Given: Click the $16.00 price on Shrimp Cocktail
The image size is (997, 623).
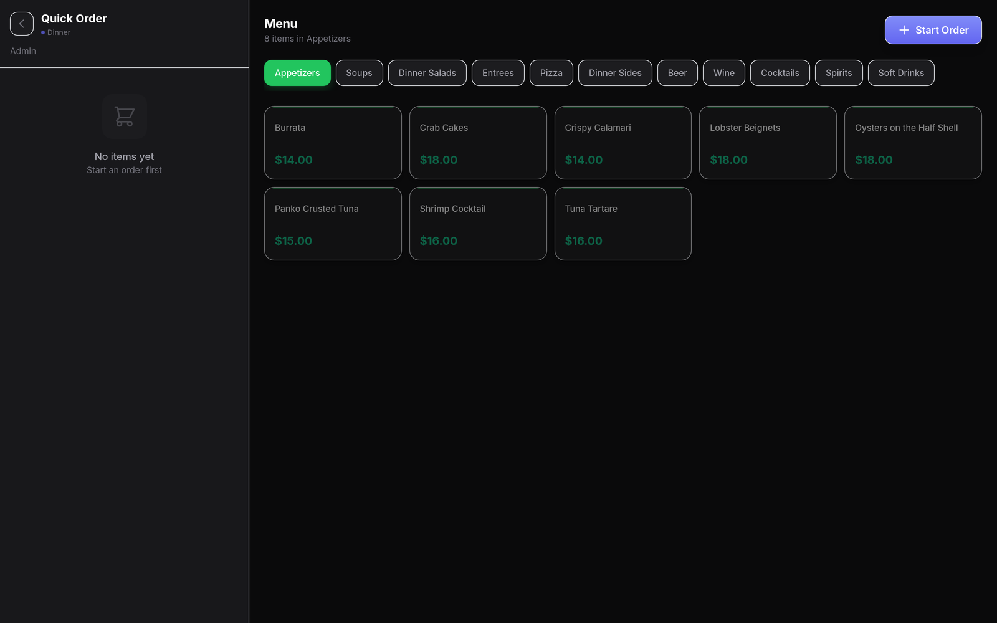Looking at the screenshot, I should click(x=439, y=241).
